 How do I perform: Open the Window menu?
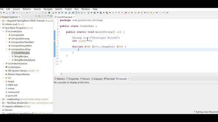pos(85,9)
